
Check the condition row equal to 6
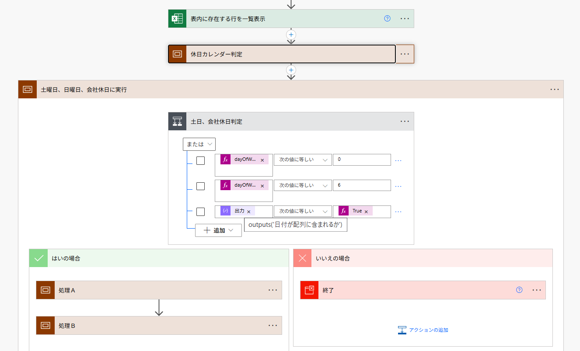pyautogui.click(x=200, y=186)
